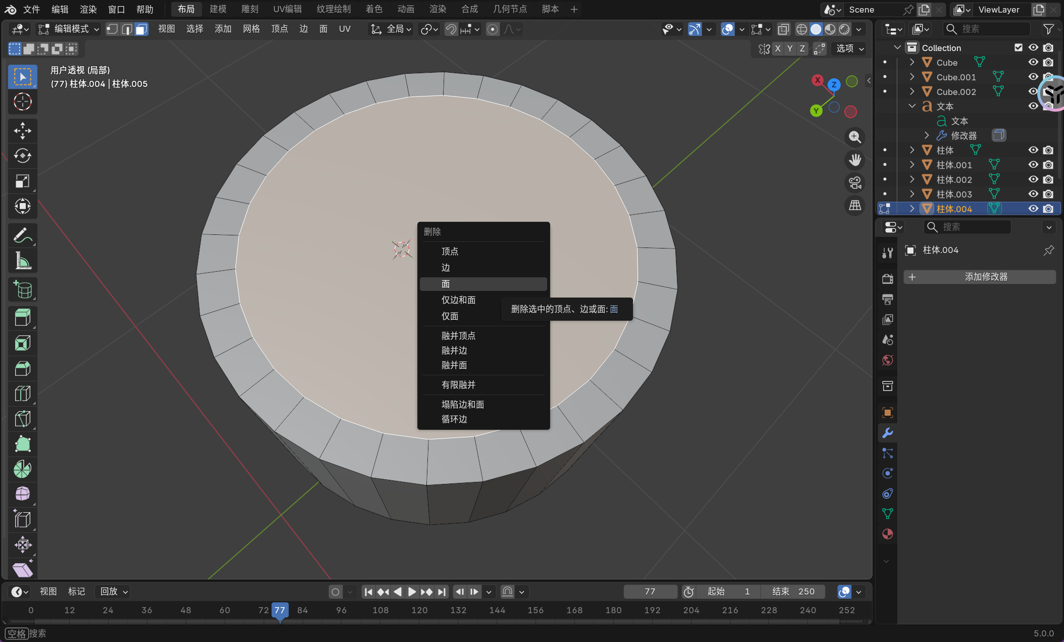Click the 3D Cursor tool
Screen dimensions: 1064x642
pos(22,102)
